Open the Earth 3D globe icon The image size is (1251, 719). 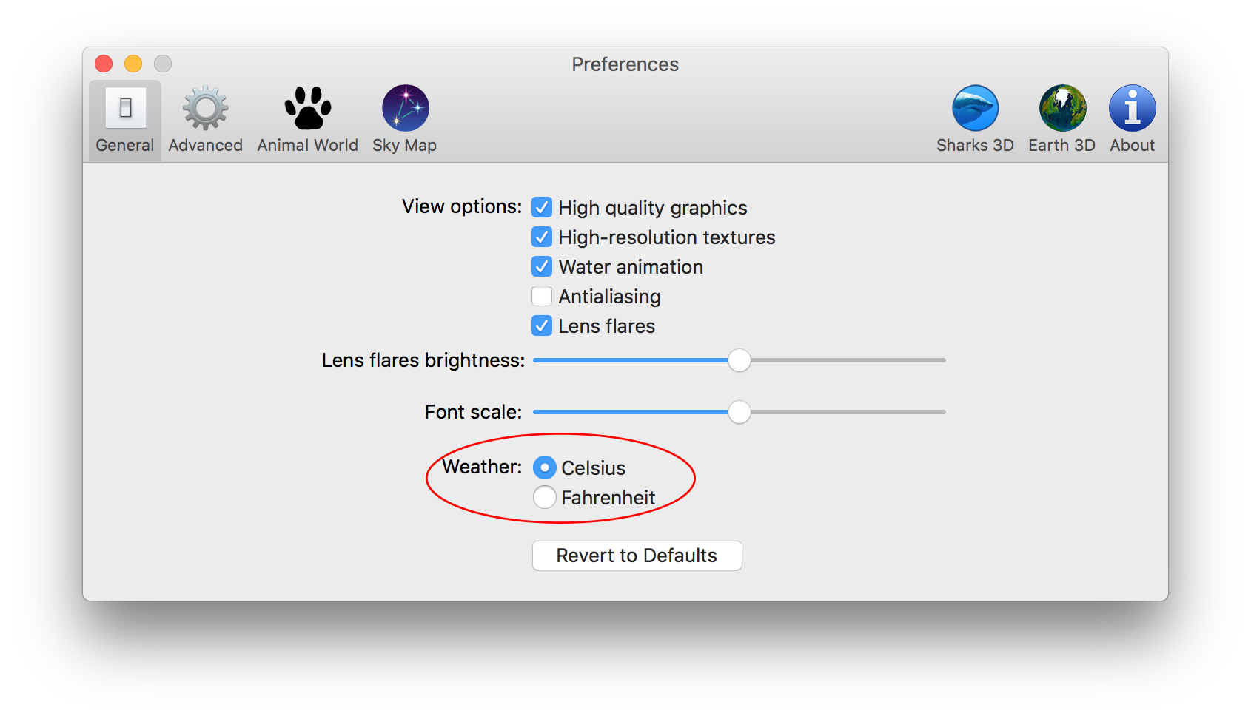click(1061, 120)
